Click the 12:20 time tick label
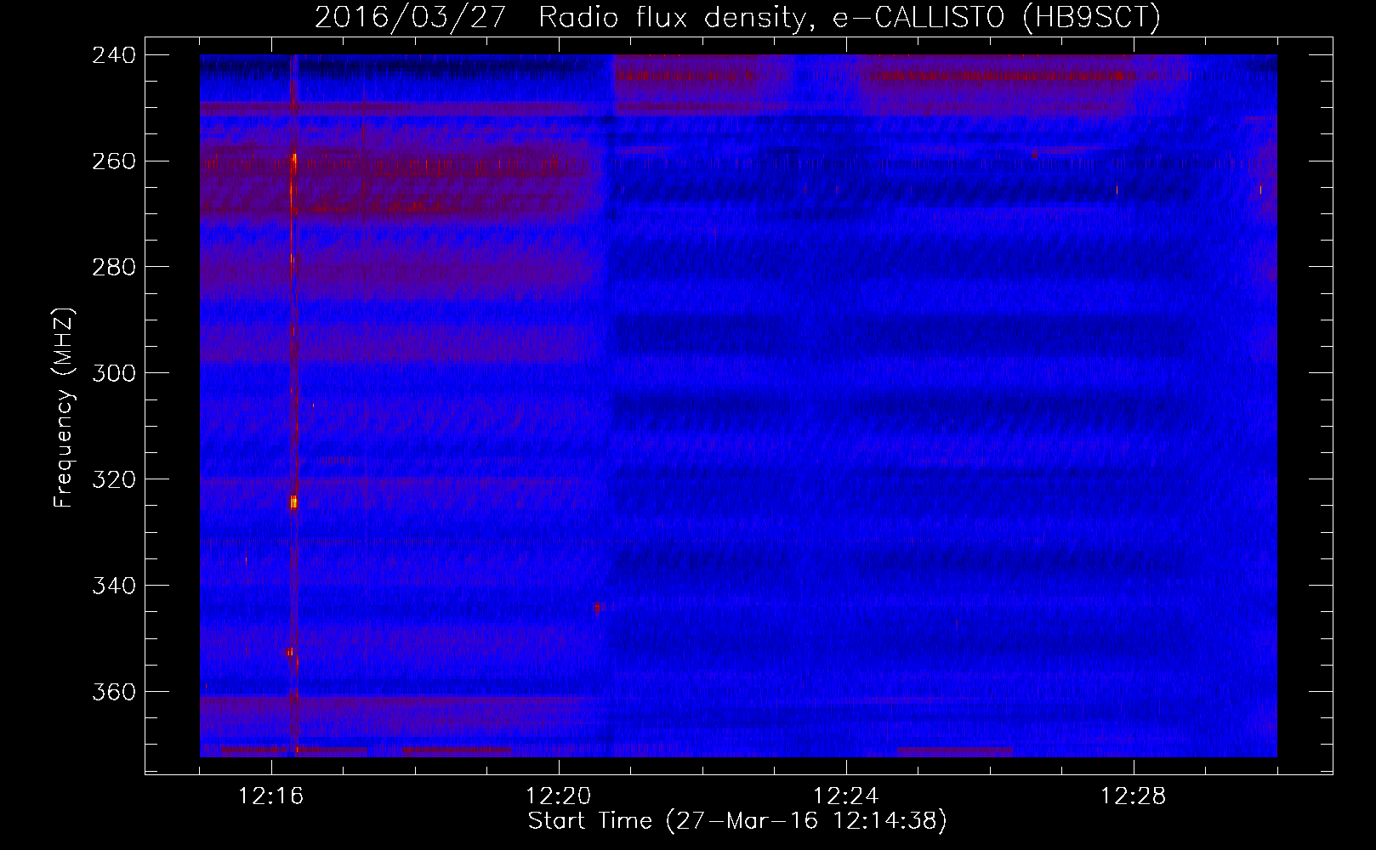Image resolution: width=1376 pixels, height=850 pixels. [559, 796]
